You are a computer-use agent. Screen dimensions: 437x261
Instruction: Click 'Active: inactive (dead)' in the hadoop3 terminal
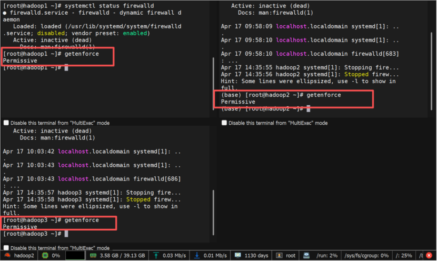(x=53, y=131)
